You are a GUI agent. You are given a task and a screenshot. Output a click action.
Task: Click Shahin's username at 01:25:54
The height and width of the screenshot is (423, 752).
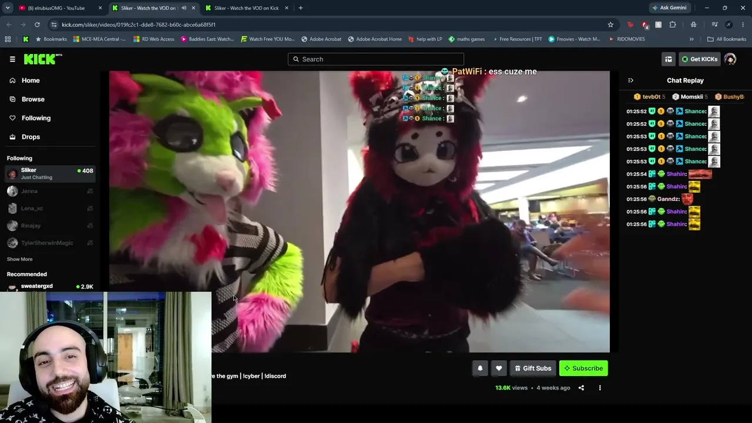tap(677, 174)
